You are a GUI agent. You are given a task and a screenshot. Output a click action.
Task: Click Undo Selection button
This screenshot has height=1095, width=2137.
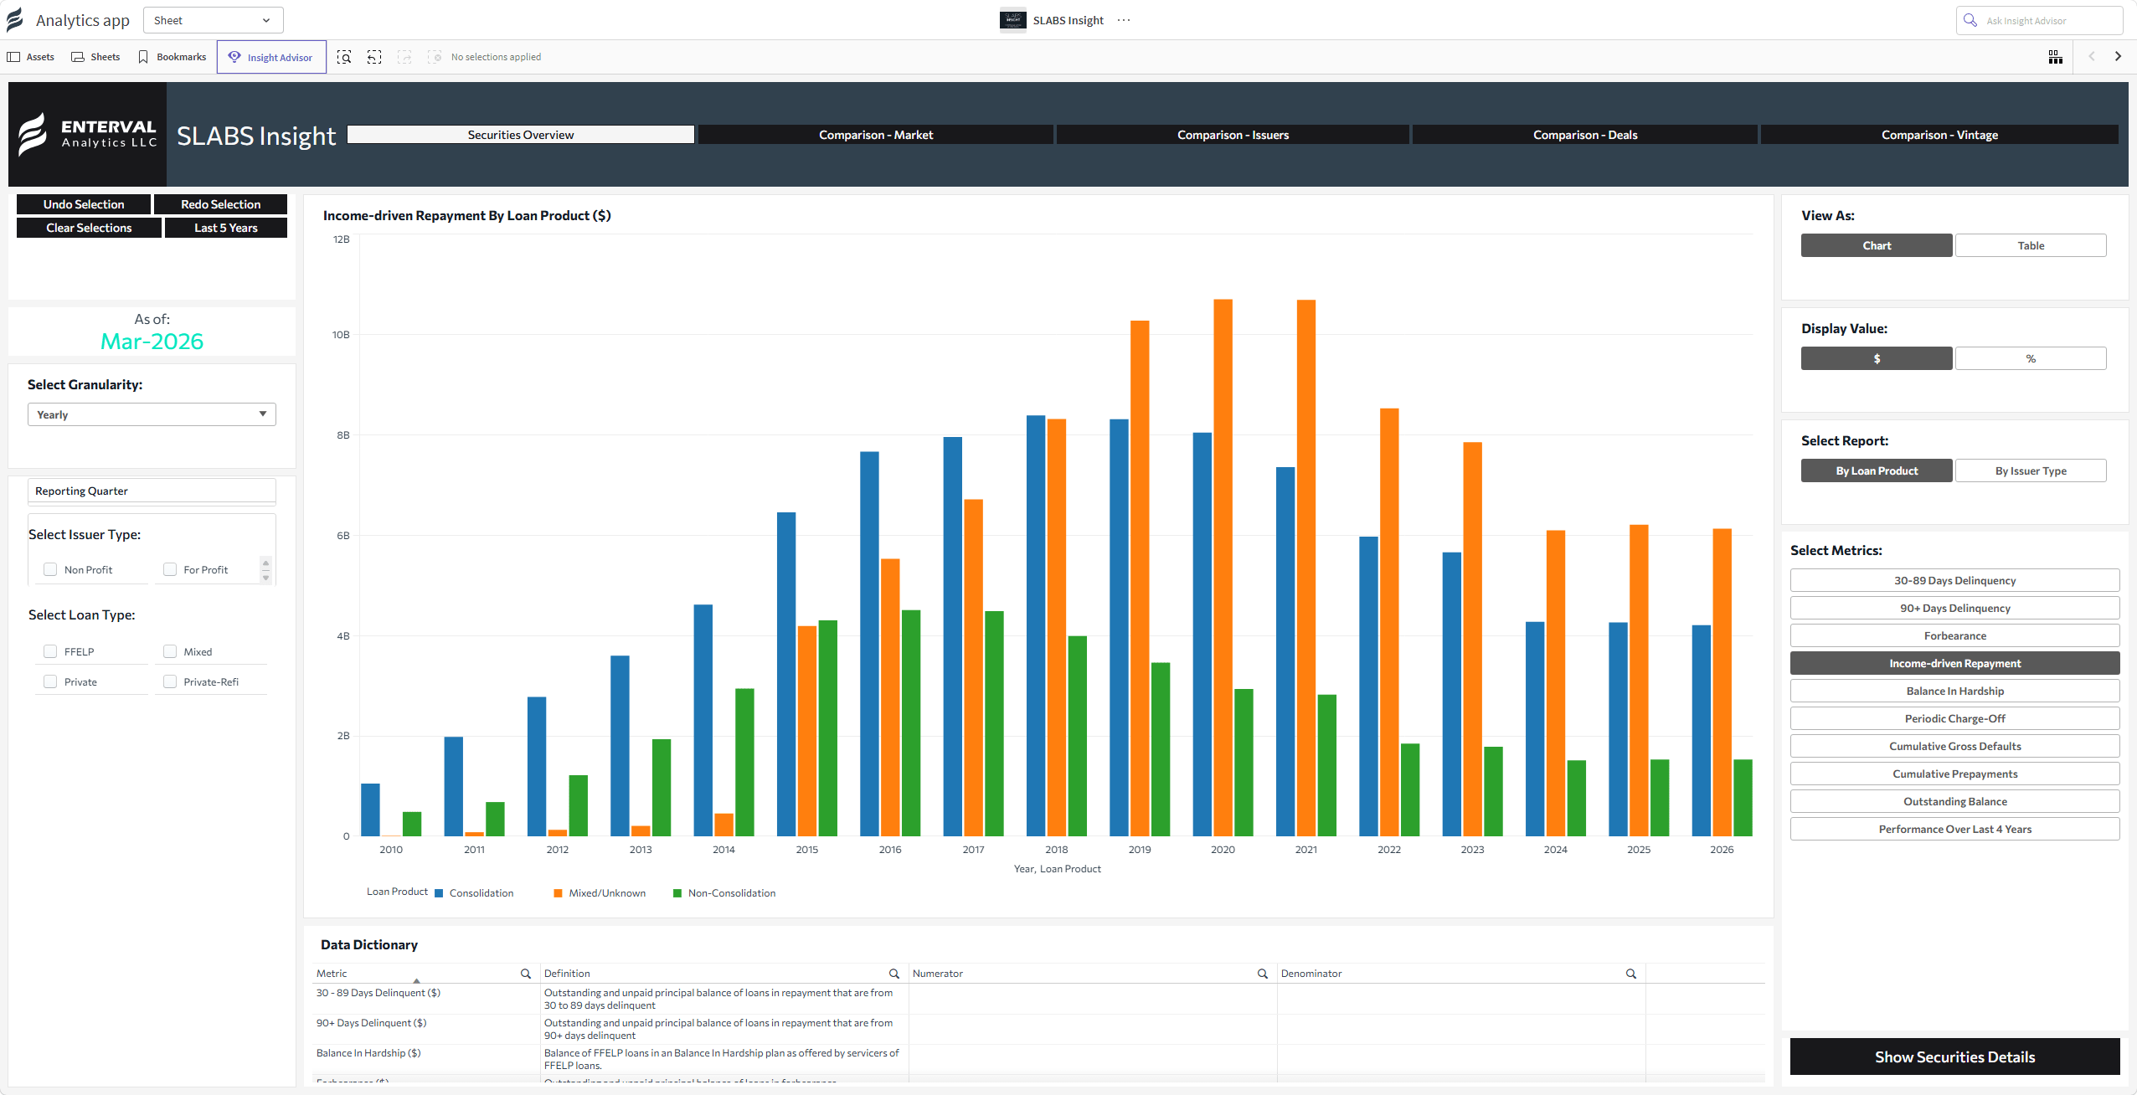click(84, 204)
